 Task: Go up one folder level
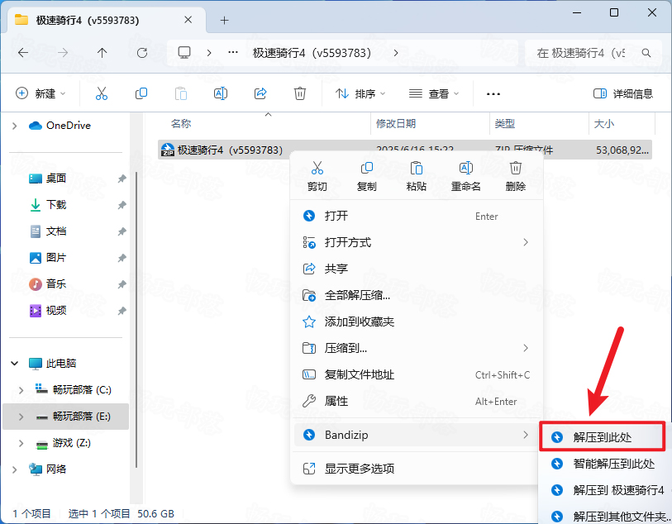[102, 53]
